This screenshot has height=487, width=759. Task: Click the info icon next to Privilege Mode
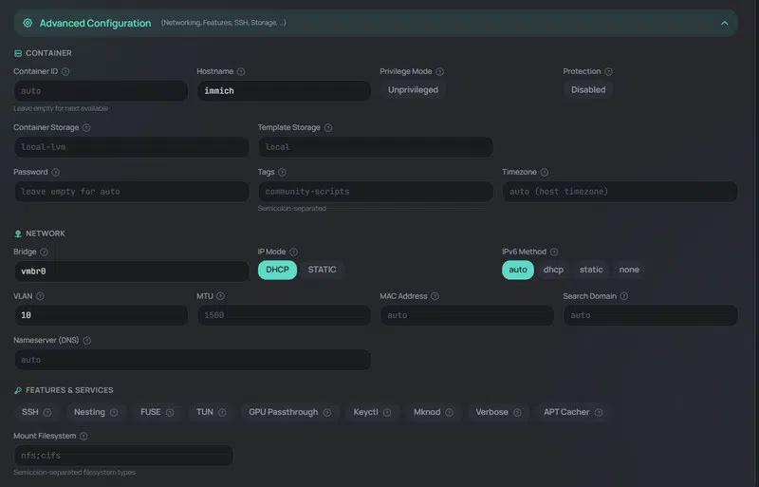440,71
